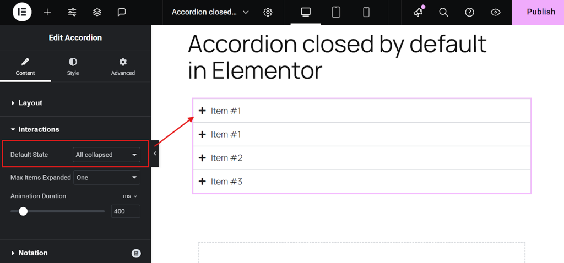Open the Add Element plus icon
The width and height of the screenshot is (564, 263).
47,12
